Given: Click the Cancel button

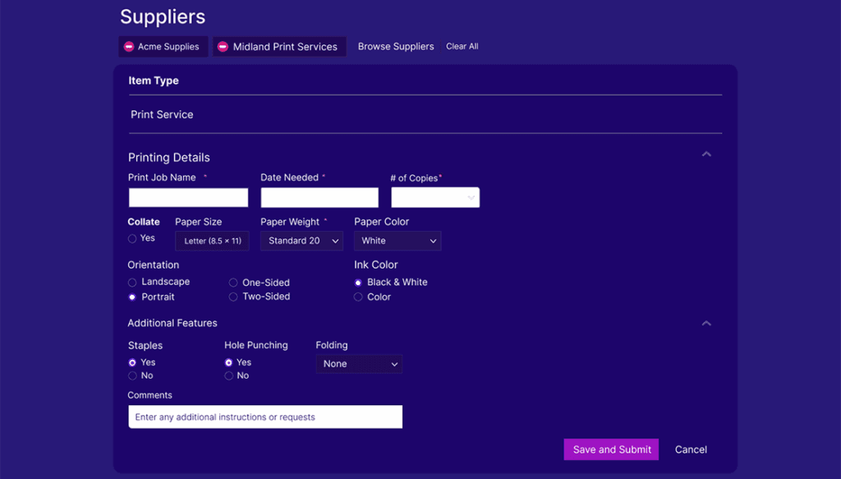Looking at the screenshot, I should [x=691, y=449].
